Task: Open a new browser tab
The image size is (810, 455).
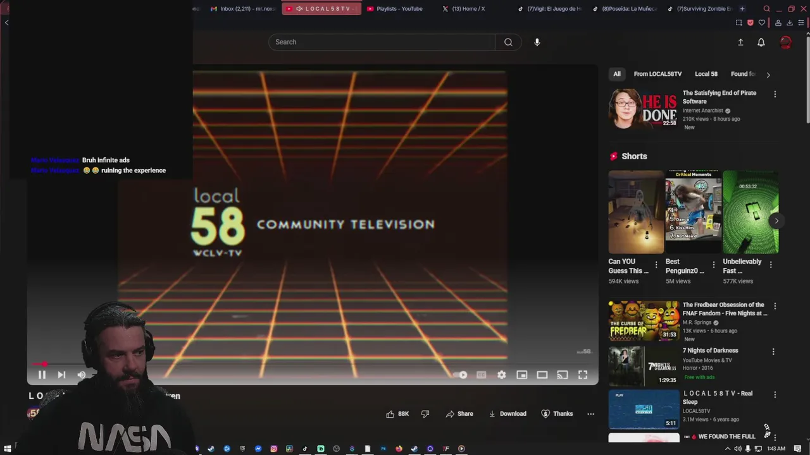Action: pyautogui.click(x=742, y=9)
